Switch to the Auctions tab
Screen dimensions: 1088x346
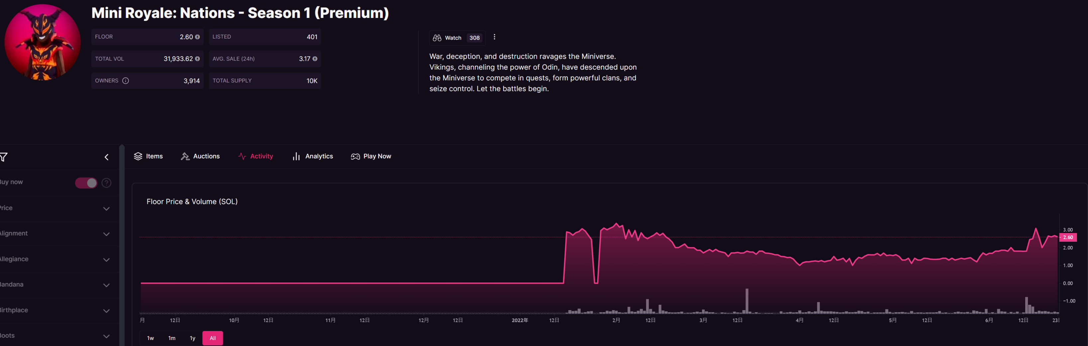[200, 156]
